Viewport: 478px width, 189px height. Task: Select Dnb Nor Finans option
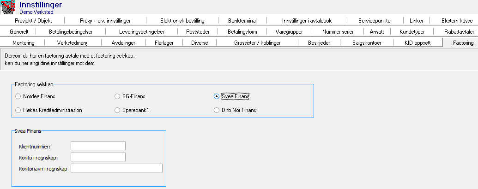pos(217,111)
